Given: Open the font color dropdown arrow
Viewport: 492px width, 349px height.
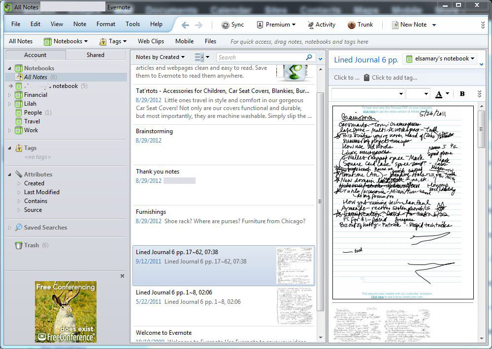Looking at the screenshot, I should coord(447,93).
